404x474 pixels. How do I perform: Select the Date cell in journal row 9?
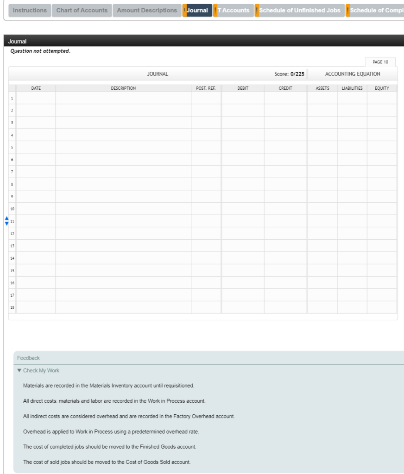[x=36, y=196]
